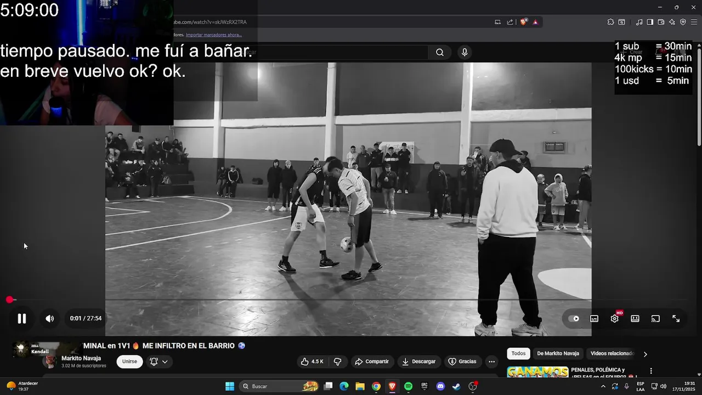Cast the video to a TV
Viewport: 702px width, 395px height.
(655, 318)
